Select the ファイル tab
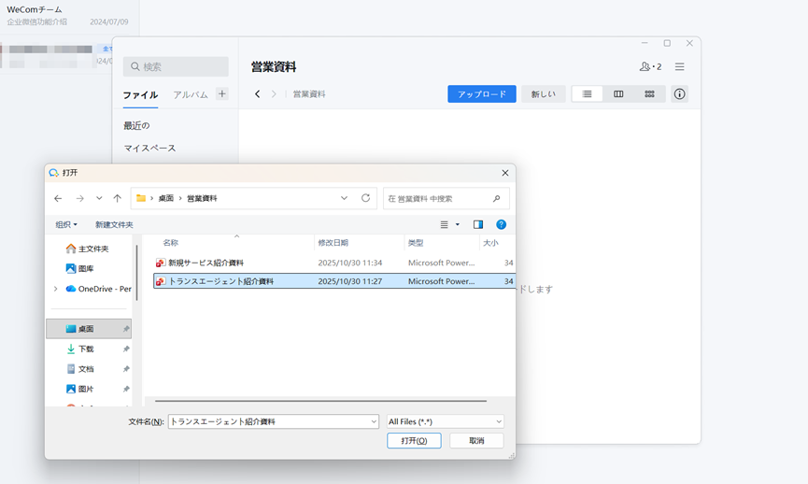Viewport: 808px width, 484px height. click(x=140, y=95)
